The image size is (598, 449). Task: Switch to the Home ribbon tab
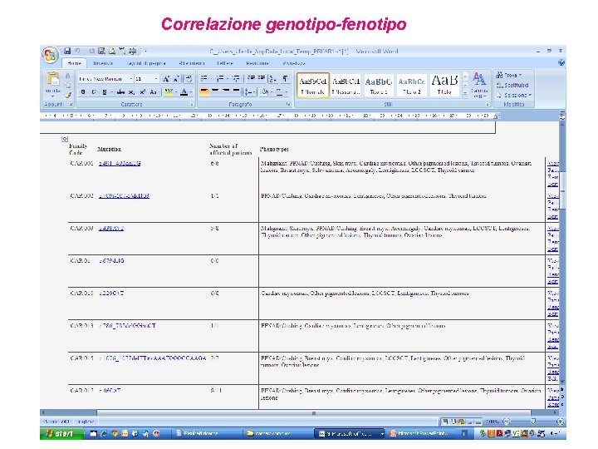coord(75,63)
